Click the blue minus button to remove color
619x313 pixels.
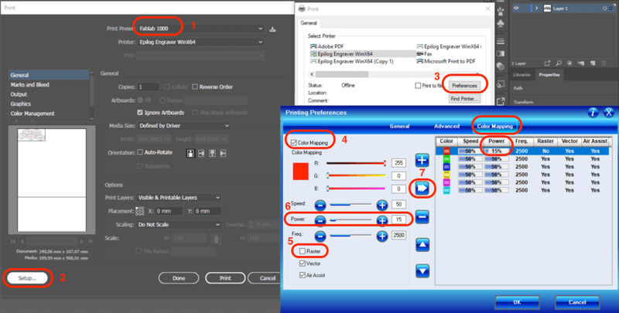point(422,216)
